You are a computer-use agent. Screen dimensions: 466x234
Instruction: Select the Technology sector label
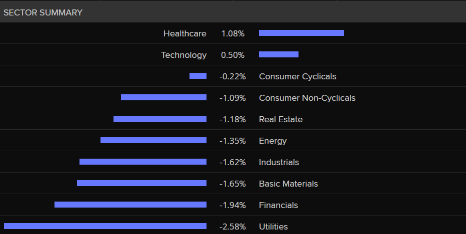[x=183, y=55]
